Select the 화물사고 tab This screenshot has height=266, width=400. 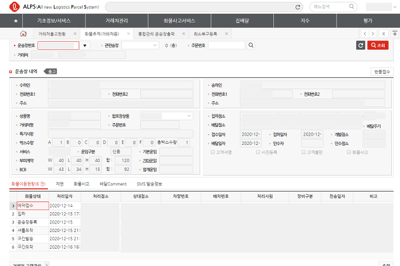point(81,184)
